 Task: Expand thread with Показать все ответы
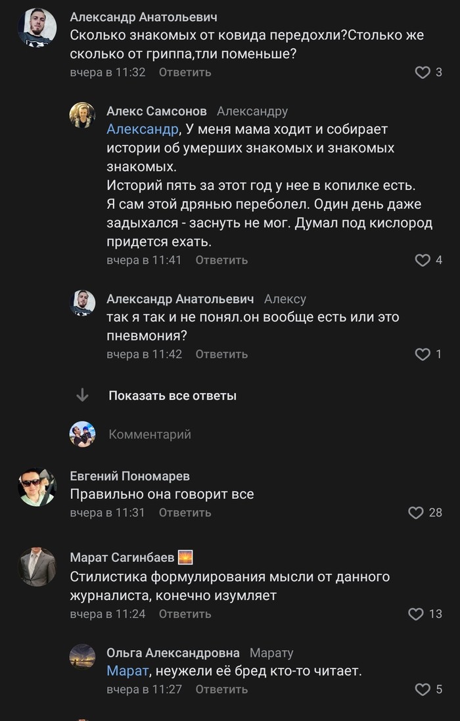click(172, 396)
